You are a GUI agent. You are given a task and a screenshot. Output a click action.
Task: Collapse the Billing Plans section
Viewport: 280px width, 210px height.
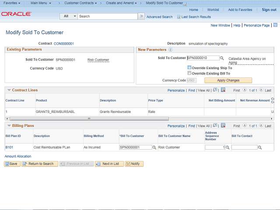(x=9, y=126)
